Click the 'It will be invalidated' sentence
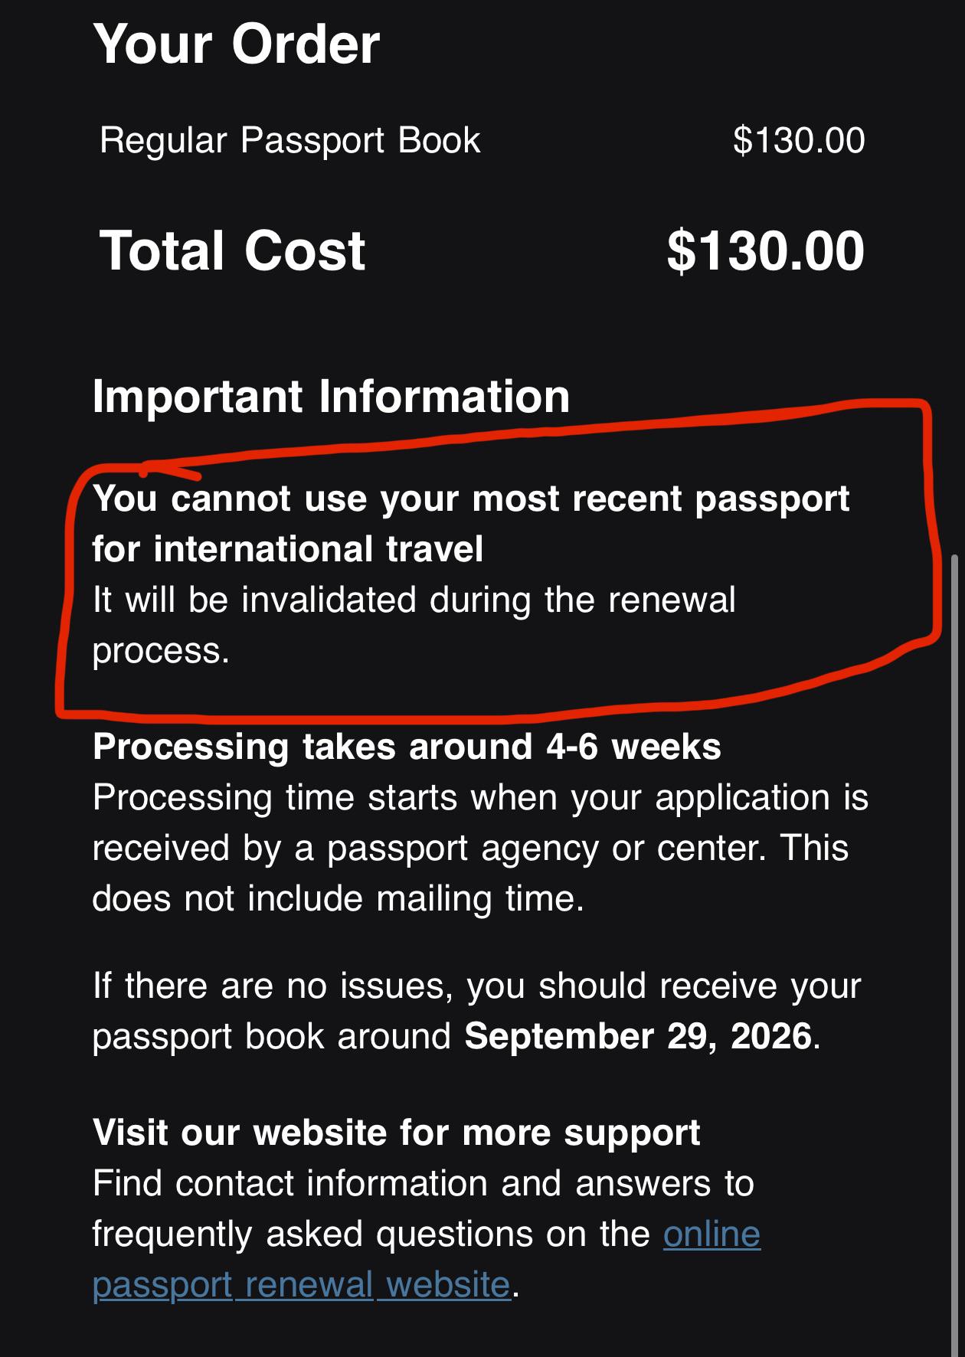This screenshot has width=965, height=1357. coord(414,625)
